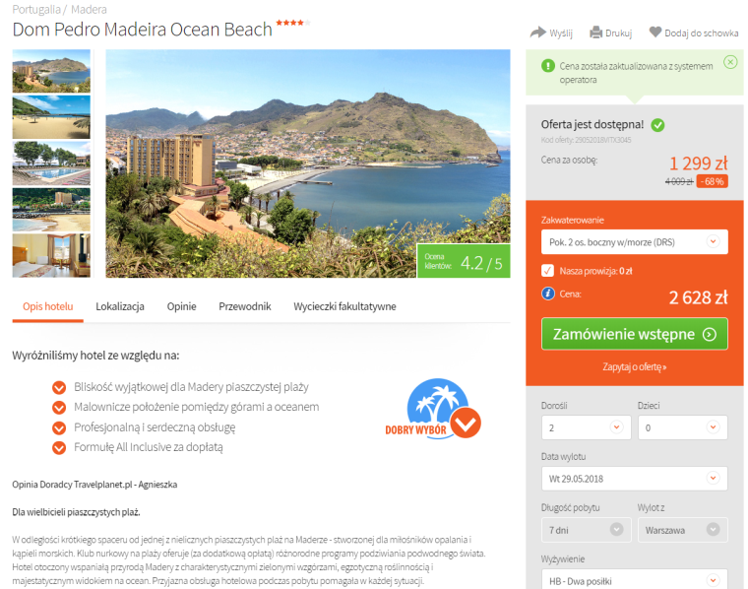Dismiss the price update notification
Screen dimensions: 748x589
coord(730,62)
